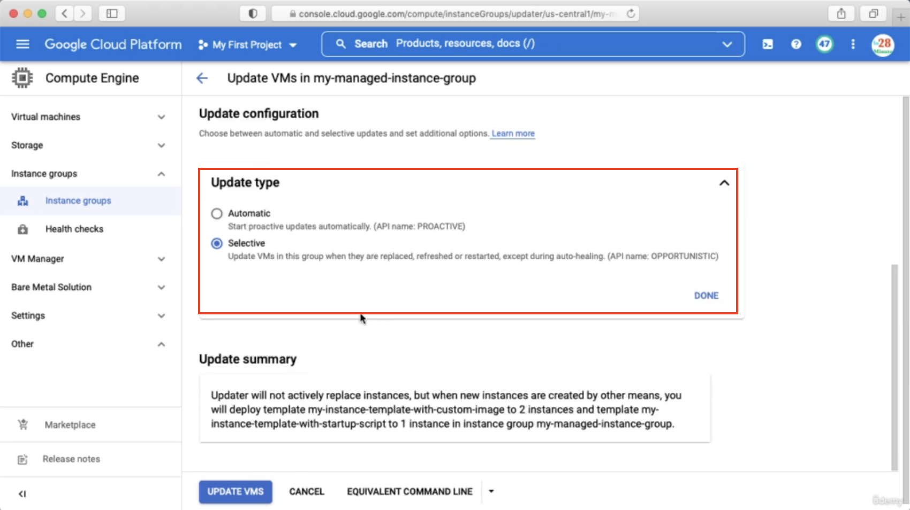This screenshot has height=510, width=910.
Task: Click the Release notes icon
Action: (x=22, y=459)
